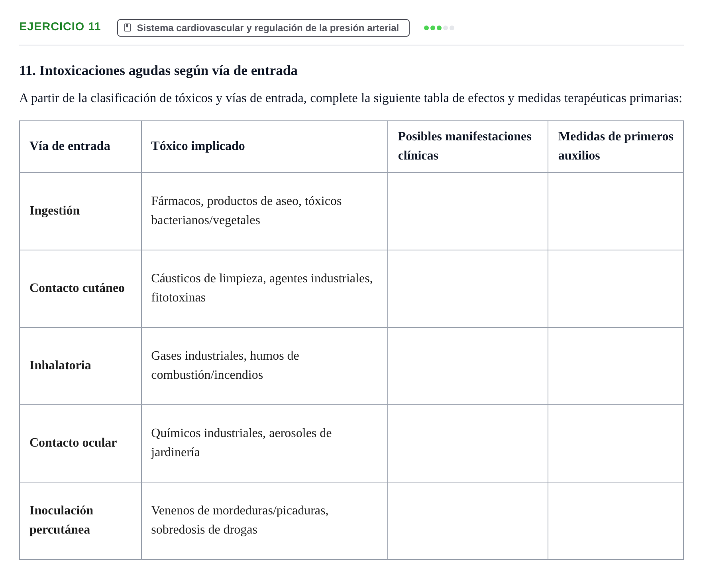Screen dimensions: 703x579
Task: Click the instruction paragraph starting A partir
Action: (x=351, y=98)
